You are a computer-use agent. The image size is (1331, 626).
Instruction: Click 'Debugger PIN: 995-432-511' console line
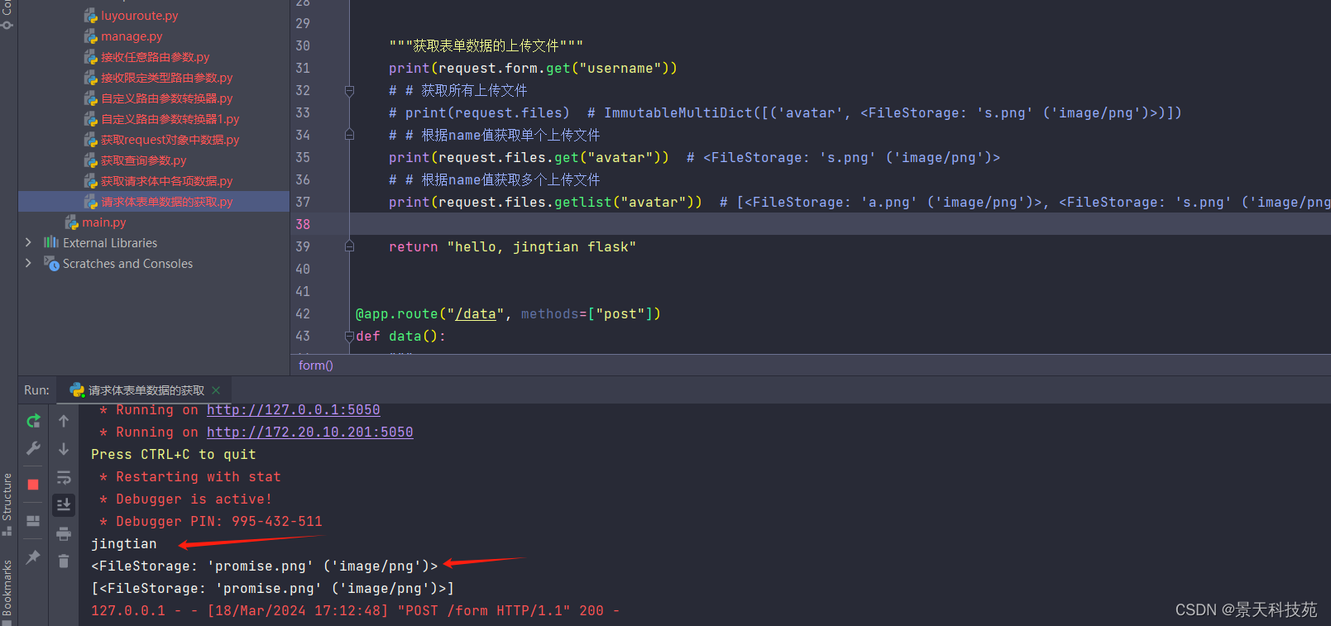pos(211,522)
